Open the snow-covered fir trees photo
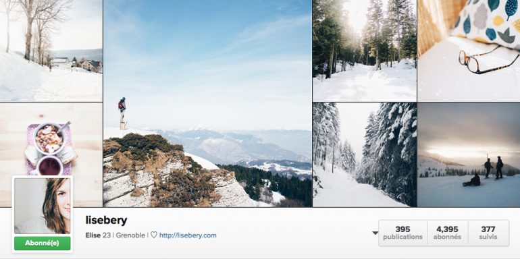Viewport: 520px width, 259px height. 365,154
